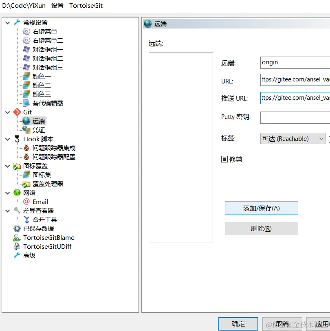
Task: Collapse the Git tree node
Action: pyautogui.click(x=8, y=112)
